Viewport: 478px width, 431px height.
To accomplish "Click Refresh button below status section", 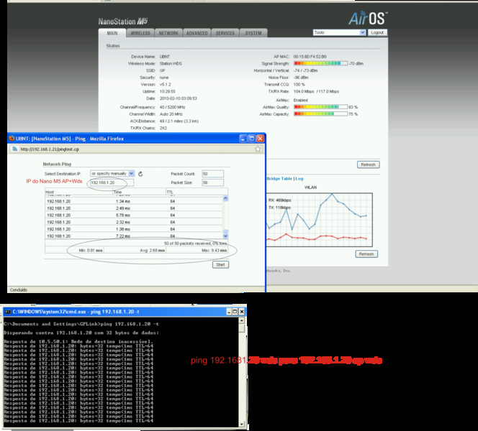I will pyautogui.click(x=369, y=164).
